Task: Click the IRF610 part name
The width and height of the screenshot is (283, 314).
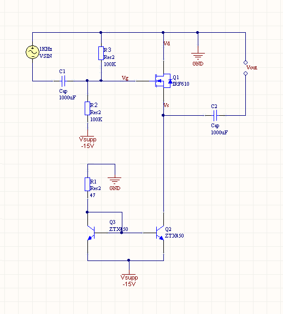Action: (x=181, y=84)
